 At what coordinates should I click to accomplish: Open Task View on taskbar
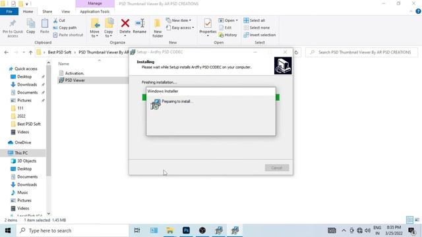pos(137,230)
